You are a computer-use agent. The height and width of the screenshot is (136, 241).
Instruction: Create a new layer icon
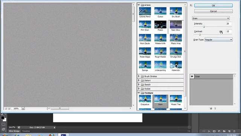tap(229, 131)
